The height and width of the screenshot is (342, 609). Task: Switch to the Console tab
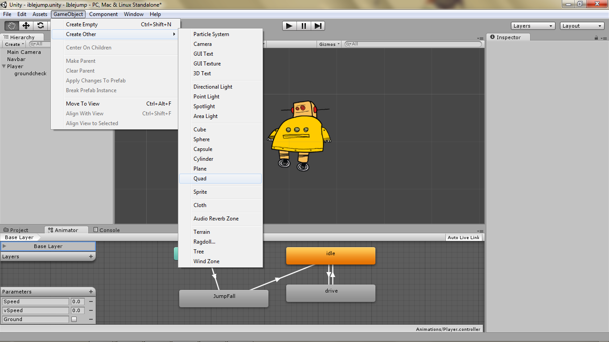tap(106, 230)
